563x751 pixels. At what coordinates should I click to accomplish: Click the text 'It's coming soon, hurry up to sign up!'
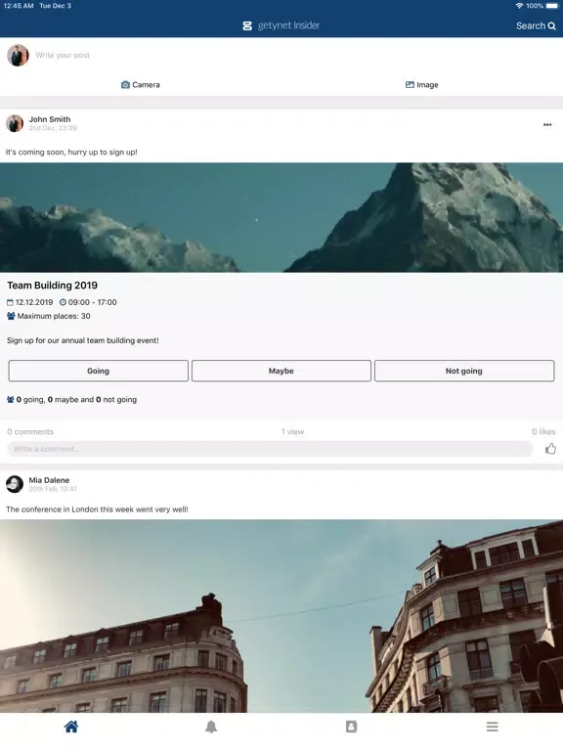coord(71,152)
